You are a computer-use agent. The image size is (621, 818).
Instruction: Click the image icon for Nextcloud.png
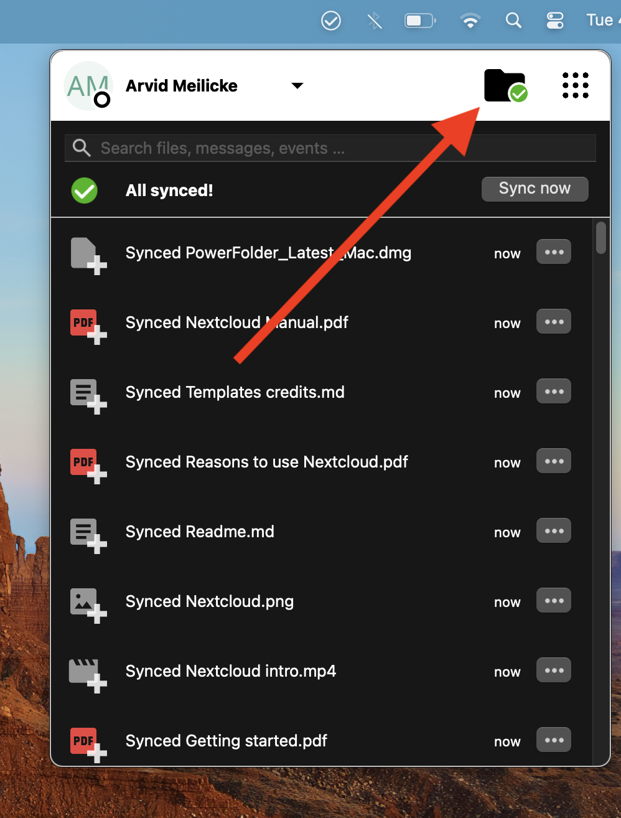point(88,604)
